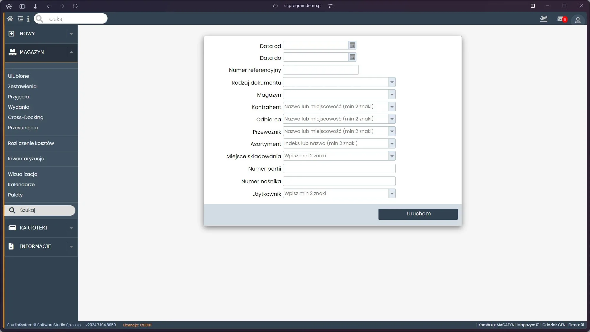The width and height of the screenshot is (590, 332).
Task: Open the airplane flight icon in header
Action: click(543, 19)
